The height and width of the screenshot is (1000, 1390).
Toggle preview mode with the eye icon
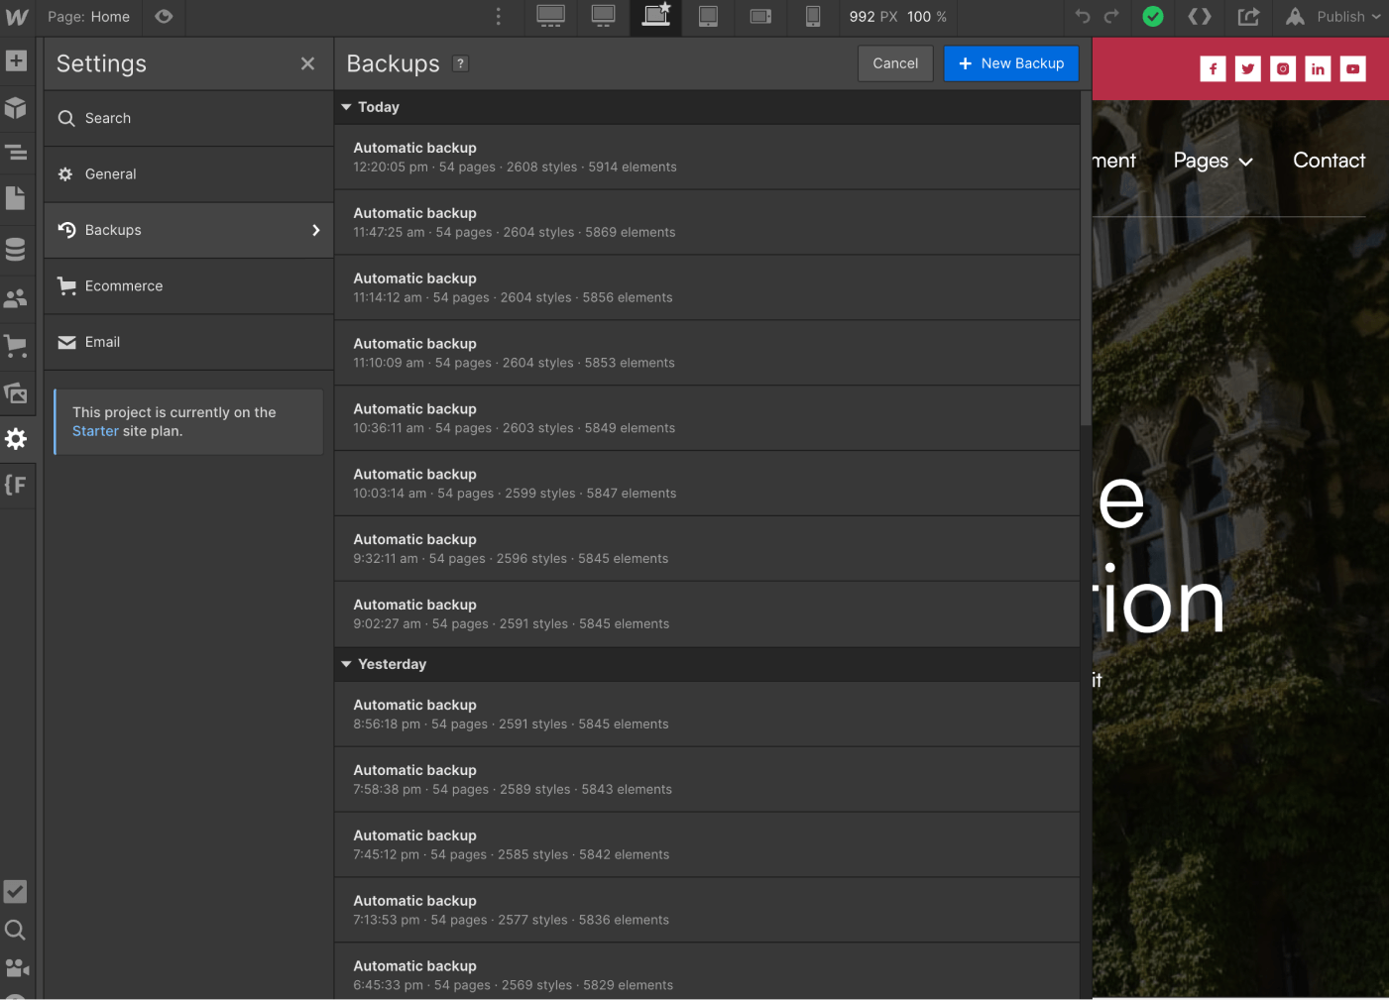click(163, 17)
